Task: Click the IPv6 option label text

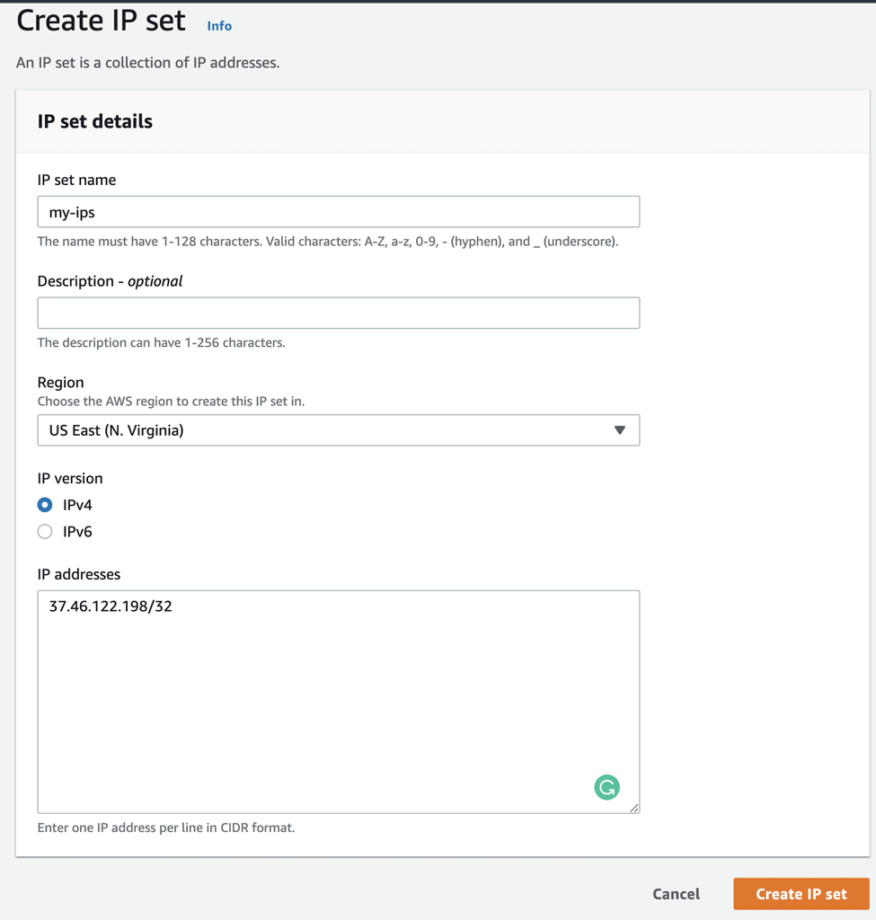Action: [x=77, y=532]
